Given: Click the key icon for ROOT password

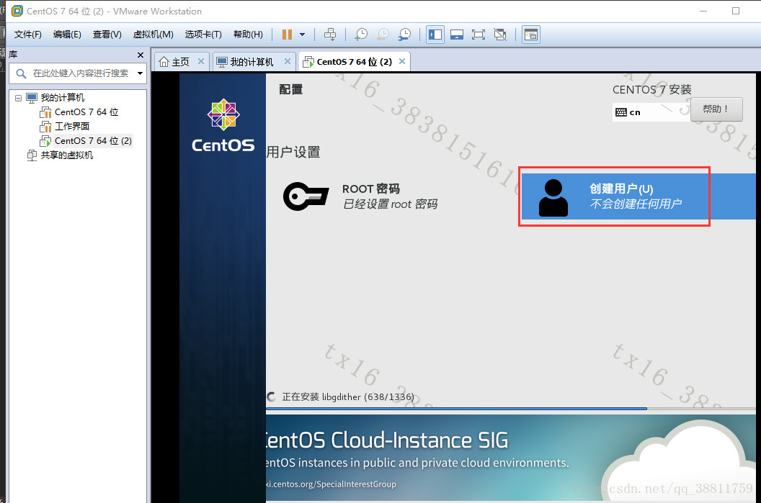Looking at the screenshot, I should pyautogui.click(x=306, y=196).
